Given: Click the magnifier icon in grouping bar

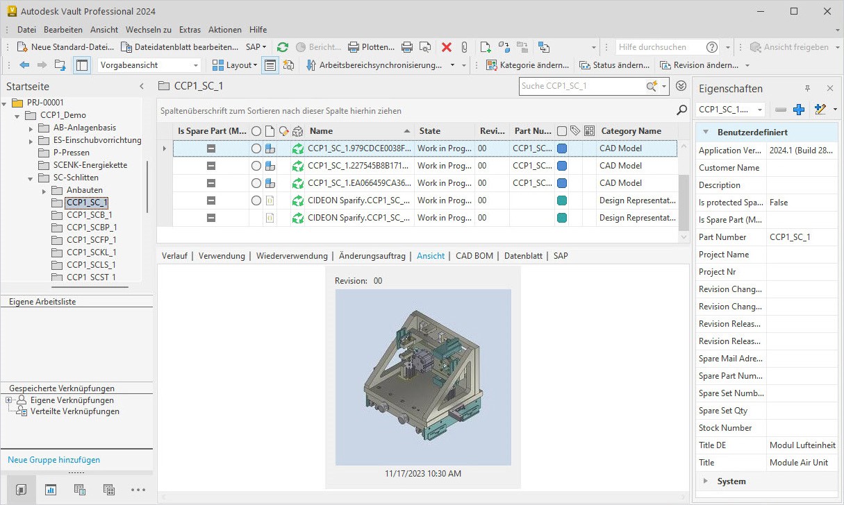Looking at the screenshot, I should 681,110.
